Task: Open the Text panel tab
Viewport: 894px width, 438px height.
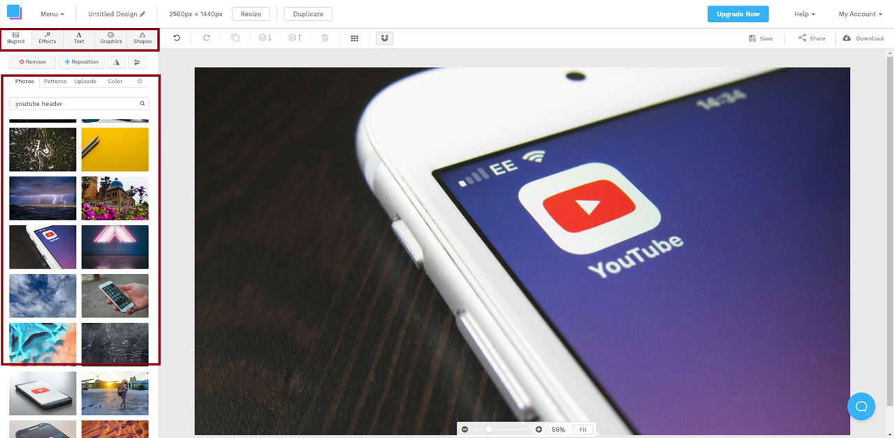Action: click(79, 38)
